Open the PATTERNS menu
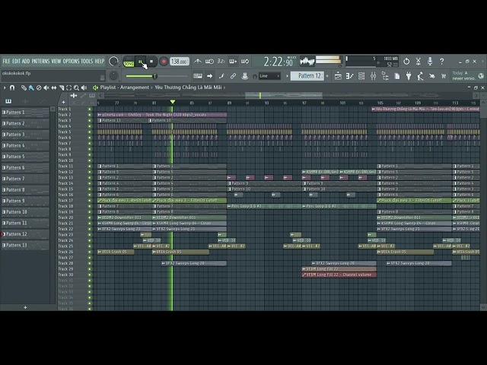This screenshot has width=487, height=365. pyautogui.click(x=40, y=61)
